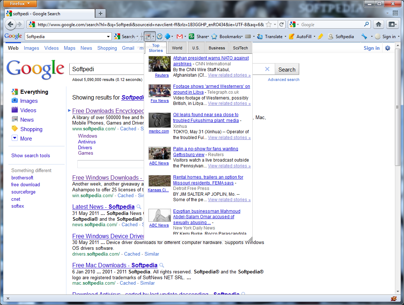Expand the Google Toolbar search box dropdown

108,37
